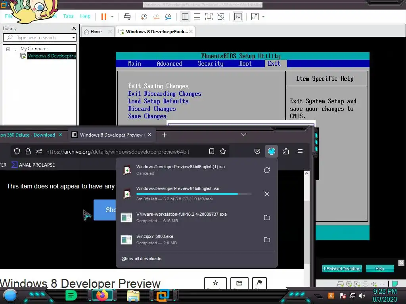
Task: Open the site permissions icon in address bar
Action: [39, 151]
